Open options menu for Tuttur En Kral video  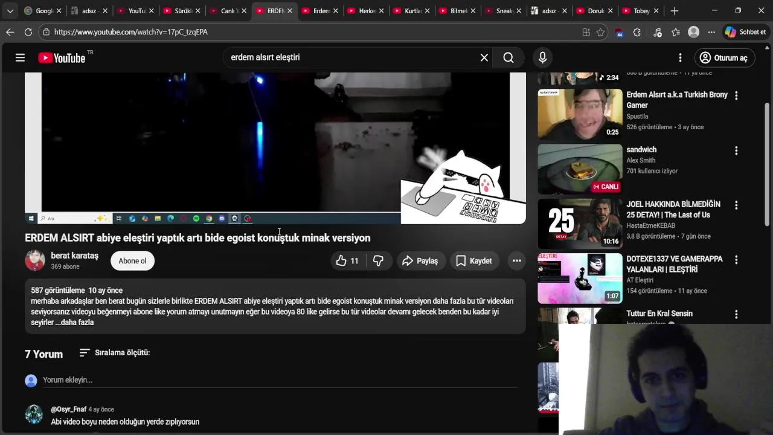point(736,314)
